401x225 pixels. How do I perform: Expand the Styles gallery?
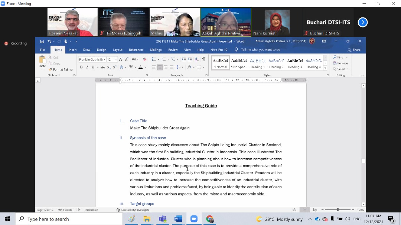coord(325,68)
